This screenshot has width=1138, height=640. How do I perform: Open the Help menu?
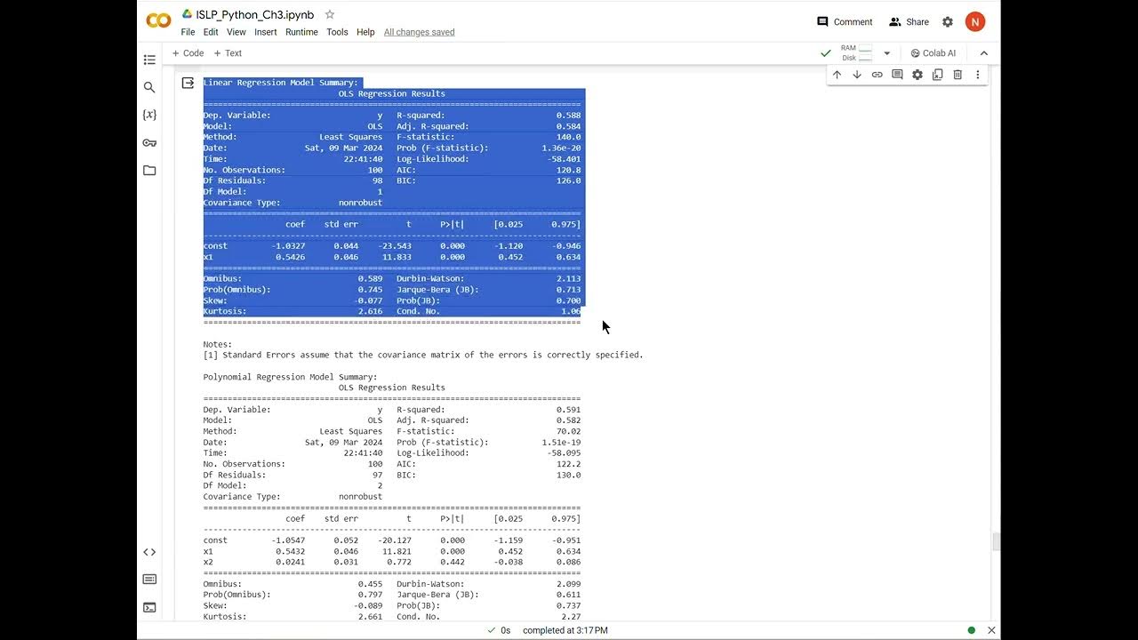click(365, 32)
